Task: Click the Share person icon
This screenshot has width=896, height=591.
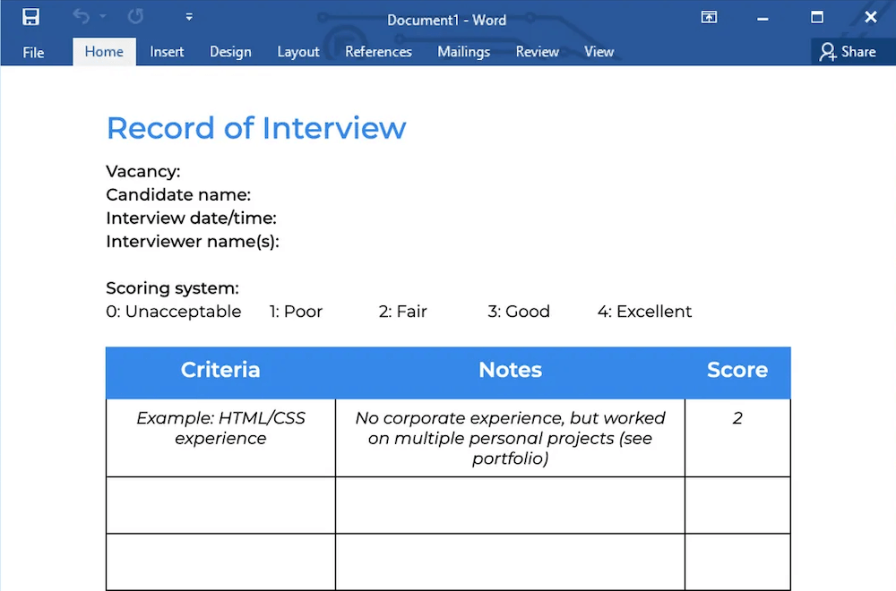Action: 829,51
